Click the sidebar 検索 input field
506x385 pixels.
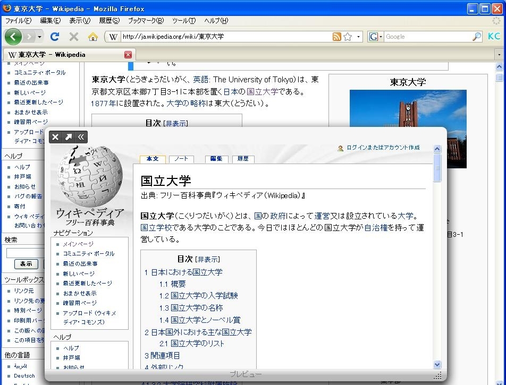pyautogui.click(x=25, y=253)
